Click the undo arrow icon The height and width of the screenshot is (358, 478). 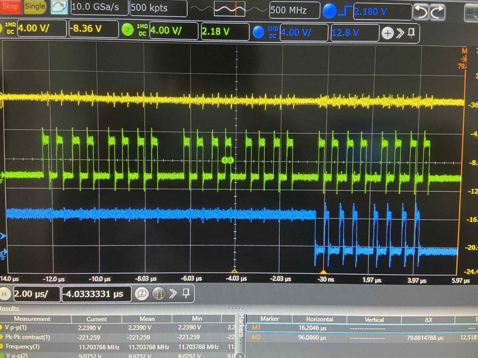point(421,12)
